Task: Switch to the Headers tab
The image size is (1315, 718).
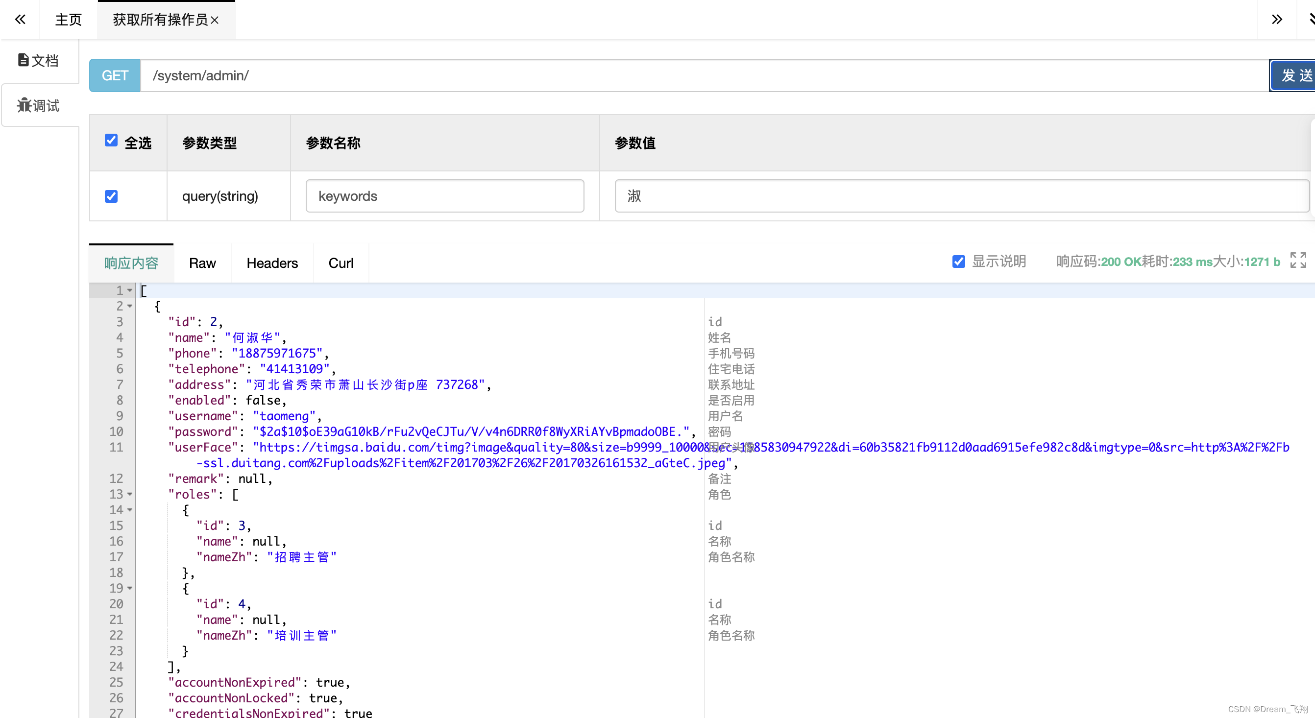Action: pyautogui.click(x=272, y=263)
